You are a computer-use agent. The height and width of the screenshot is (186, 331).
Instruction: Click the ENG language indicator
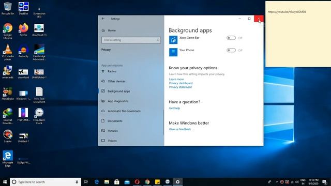pos(303,182)
